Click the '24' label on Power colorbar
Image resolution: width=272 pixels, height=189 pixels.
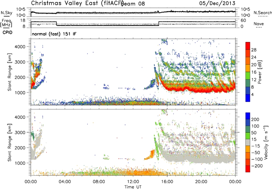click(254, 57)
